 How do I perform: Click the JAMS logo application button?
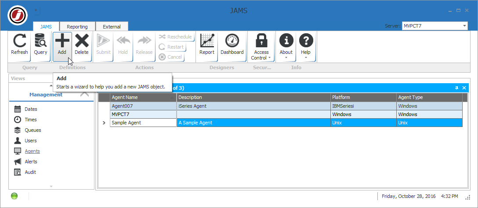[x=18, y=15]
